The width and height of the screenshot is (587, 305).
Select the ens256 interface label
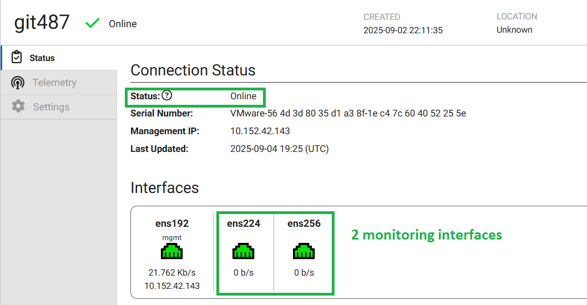pos(304,223)
